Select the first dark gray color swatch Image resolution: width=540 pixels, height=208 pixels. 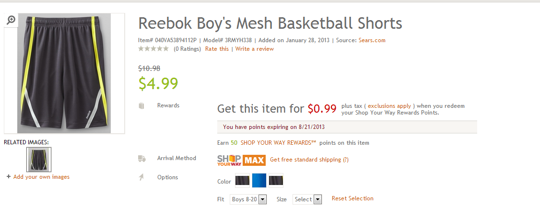tap(243, 181)
